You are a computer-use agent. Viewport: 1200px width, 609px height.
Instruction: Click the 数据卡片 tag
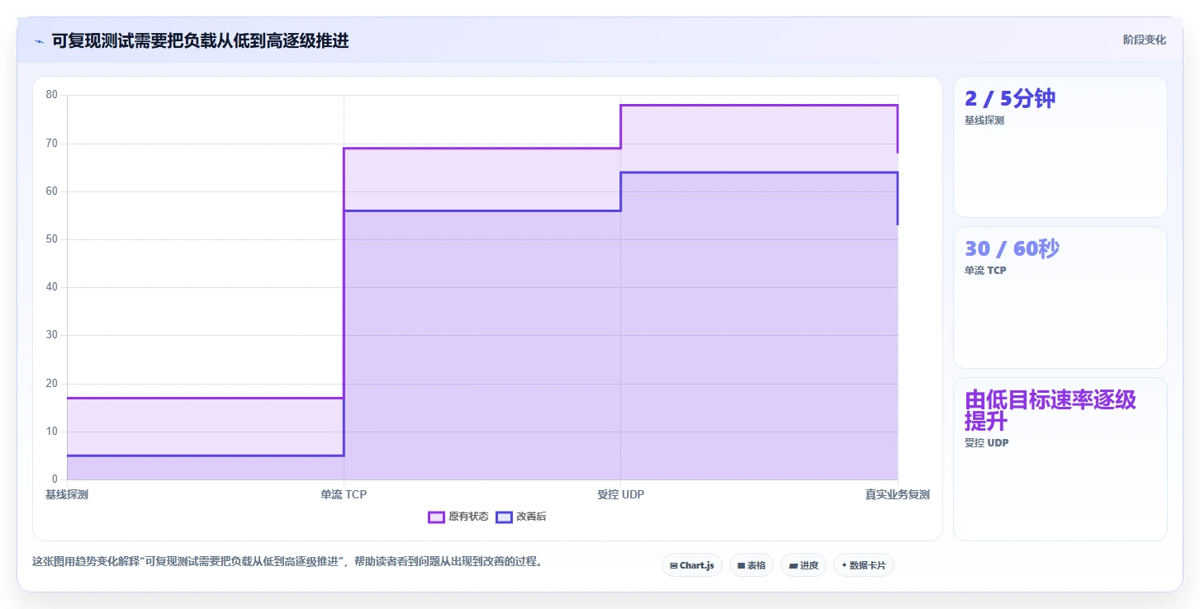click(x=864, y=565)
